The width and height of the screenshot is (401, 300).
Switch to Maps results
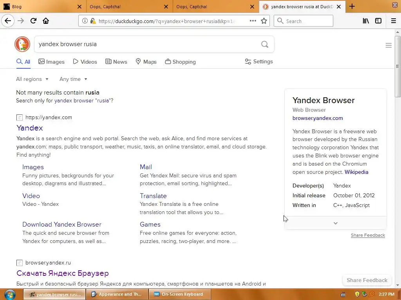click(146, 62)
